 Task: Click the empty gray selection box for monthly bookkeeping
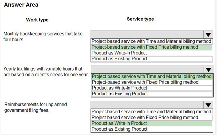pyautogui.click(x=147, y=34)
